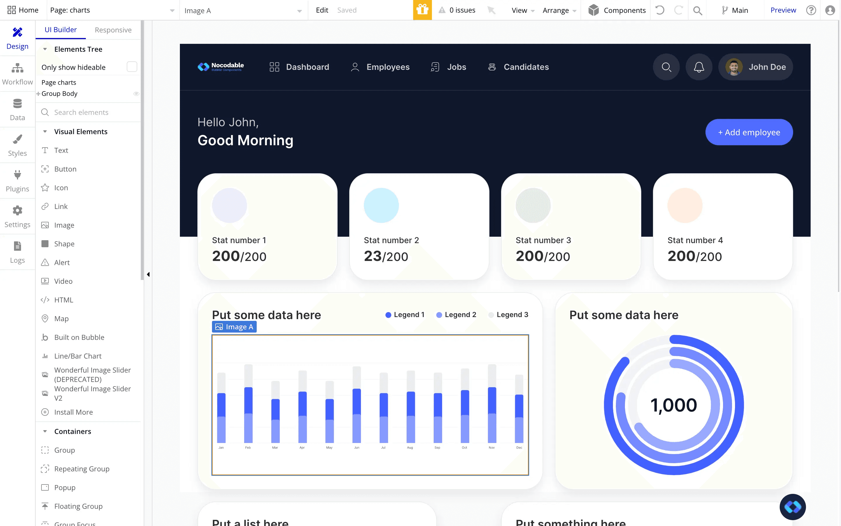
Task: Toggle visibility of Group Body
Action: point(136,94)
